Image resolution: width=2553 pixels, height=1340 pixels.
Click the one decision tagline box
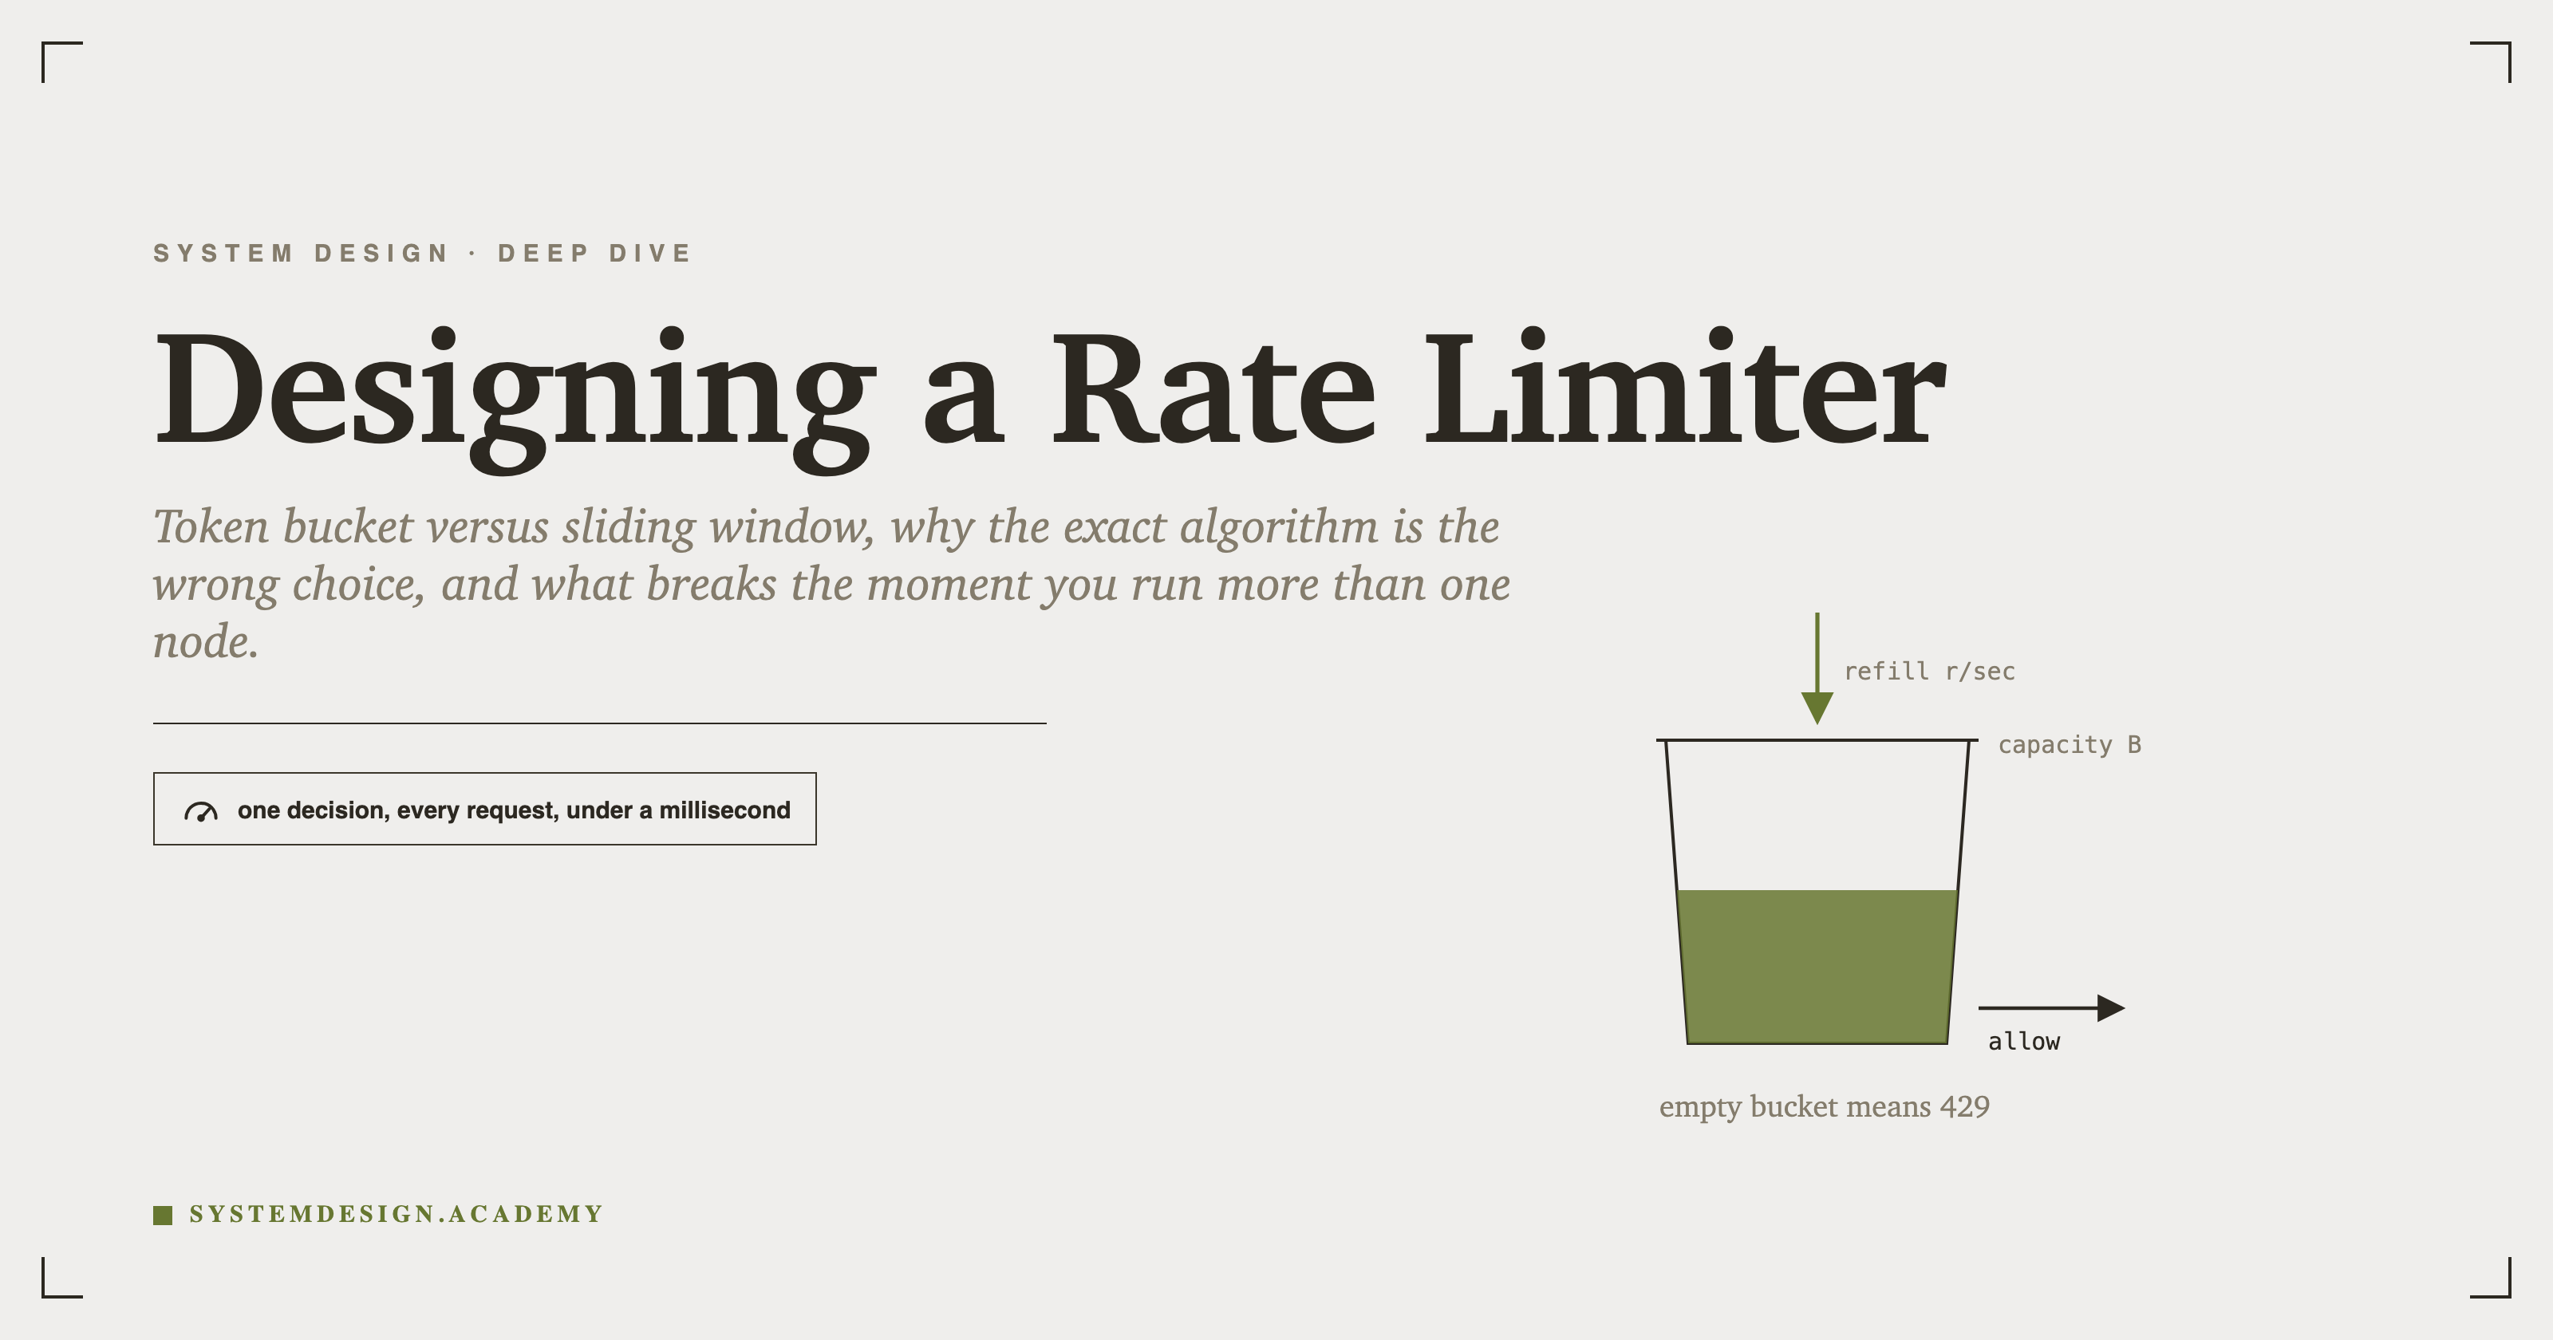pyautogui.click(x=484, y=809)
